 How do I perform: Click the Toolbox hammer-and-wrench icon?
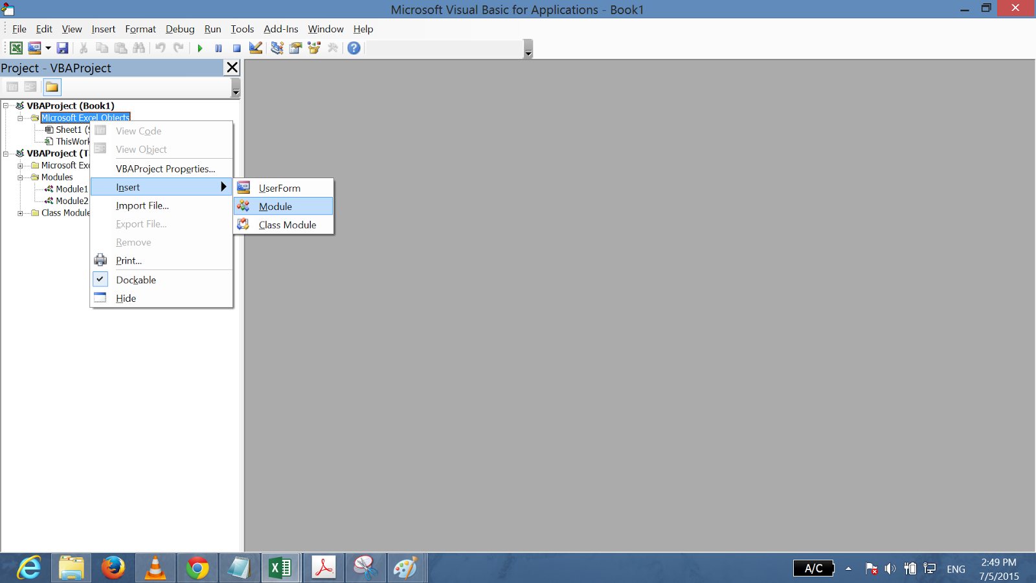click(x=333, y=48)
